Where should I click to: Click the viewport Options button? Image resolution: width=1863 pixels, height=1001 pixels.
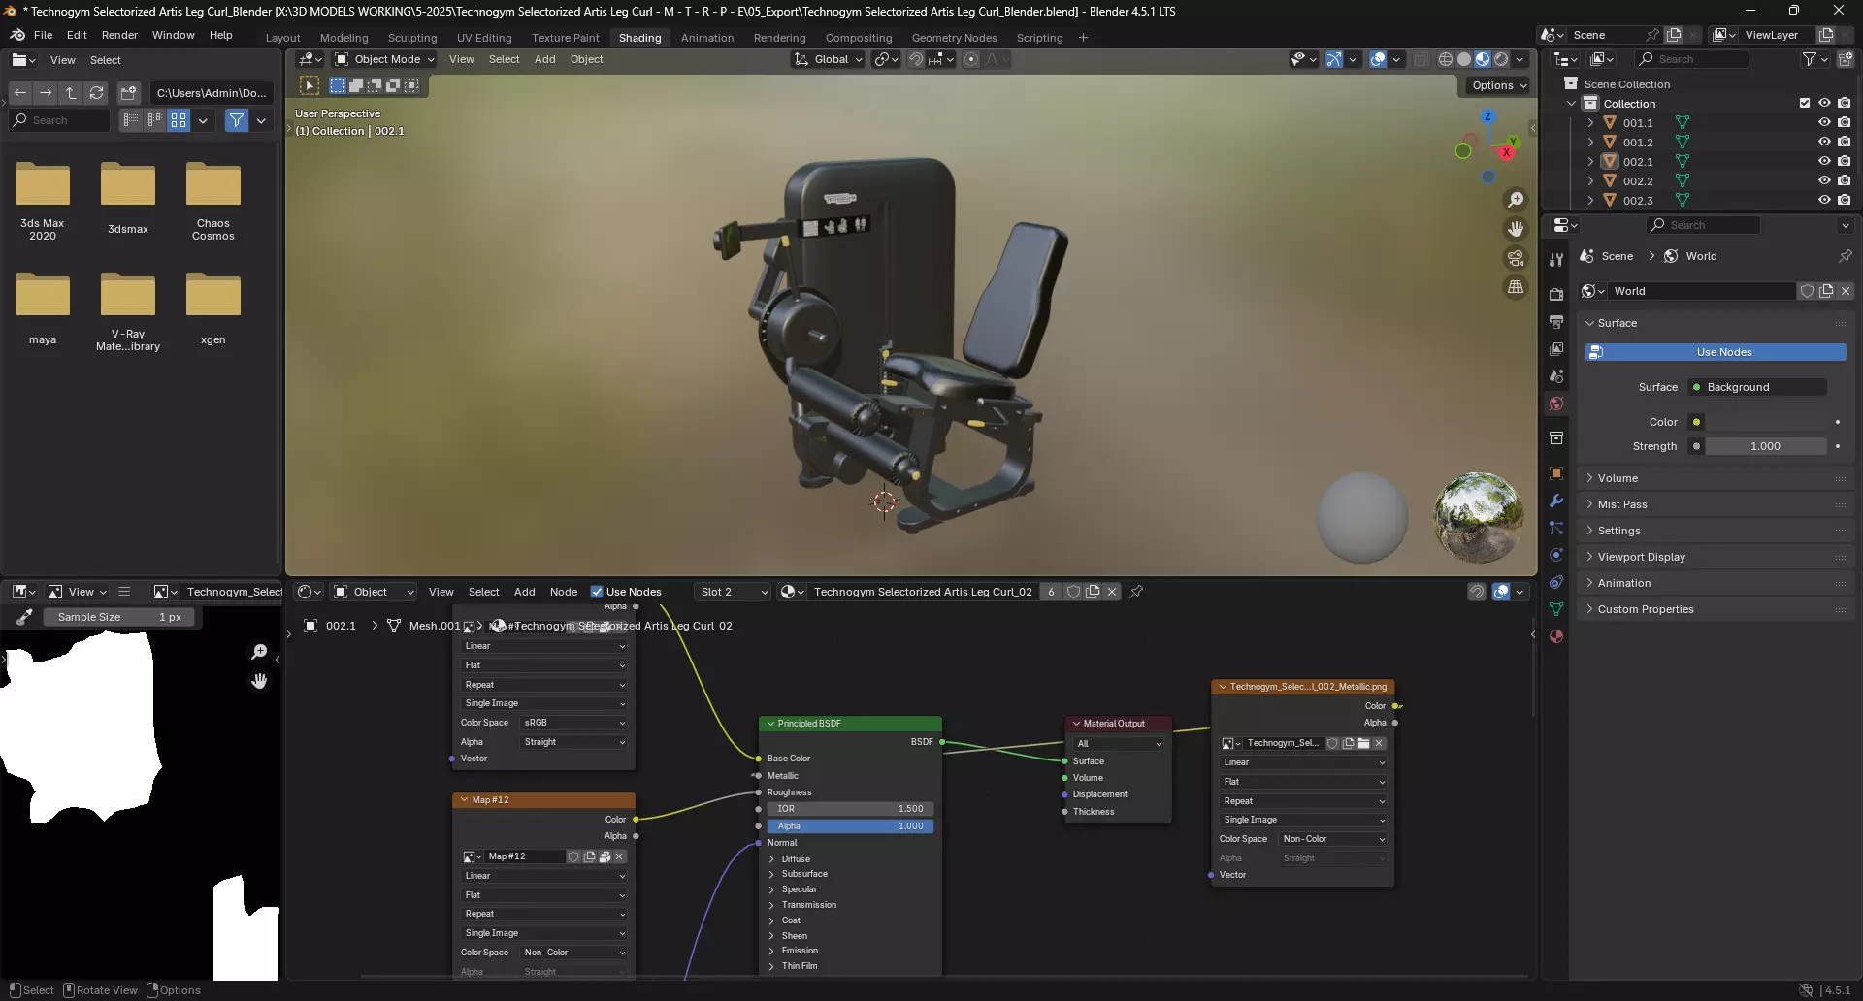pyautogui.click(x=1499, y=85)
